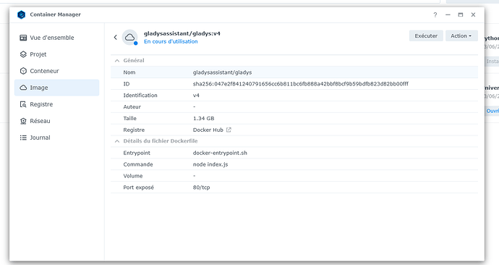The image size is (499, 265).
Task: Select the Nom row value gladysassistant/gladys
Action: pyautogui.click(x=222, y=72)
